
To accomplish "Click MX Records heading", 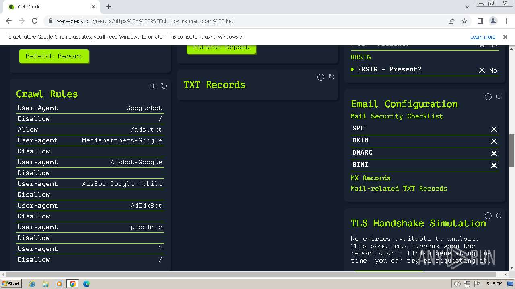I will click(x=371, y=178).
